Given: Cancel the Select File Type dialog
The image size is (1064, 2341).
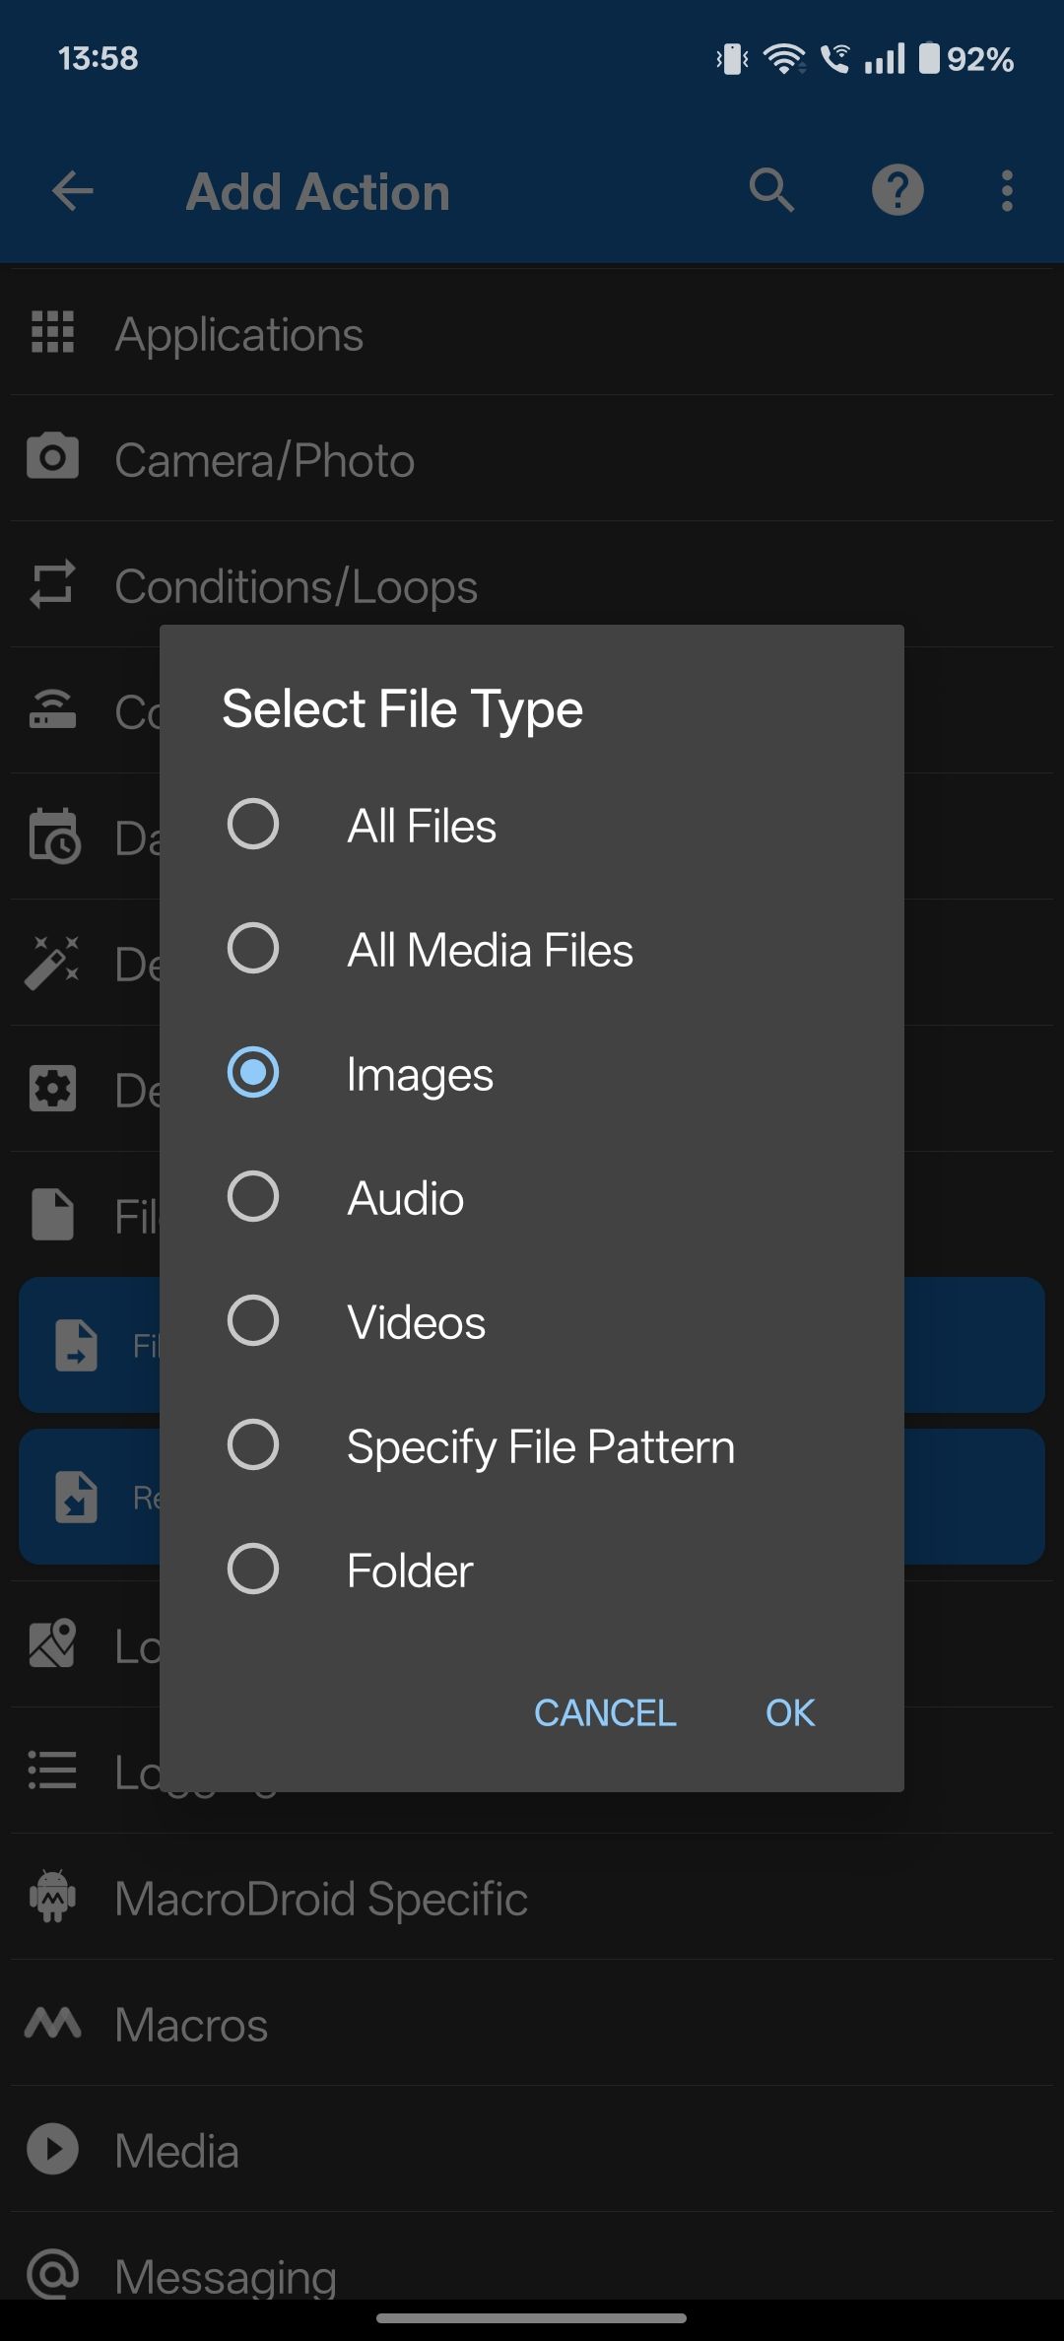Looking at the screenshot, I should point(605,1712).
